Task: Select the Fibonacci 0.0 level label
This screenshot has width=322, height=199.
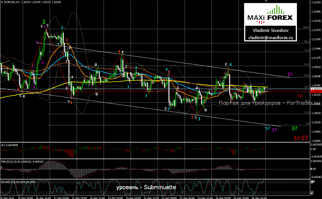Action: (308, 124)
